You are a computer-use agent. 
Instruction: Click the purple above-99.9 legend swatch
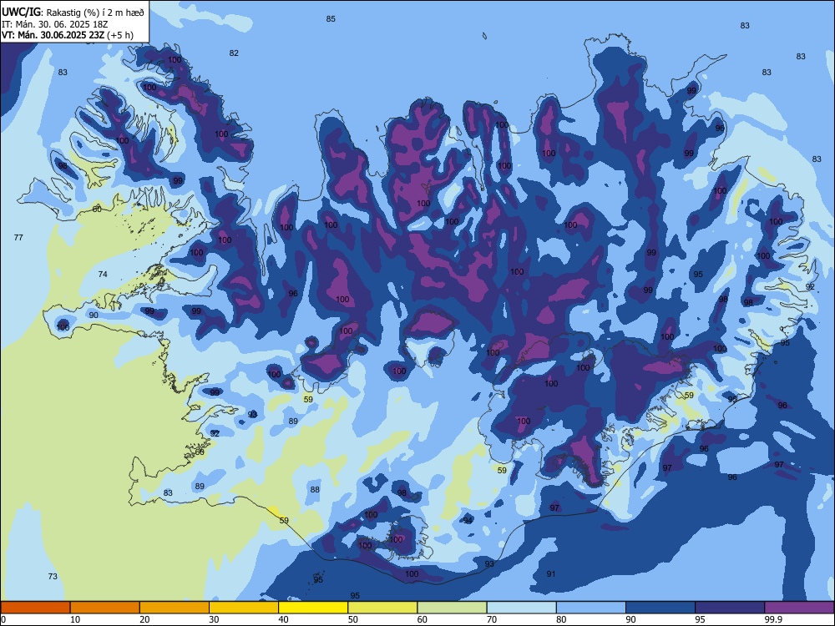pyautogui.click(x=799, y=608)
